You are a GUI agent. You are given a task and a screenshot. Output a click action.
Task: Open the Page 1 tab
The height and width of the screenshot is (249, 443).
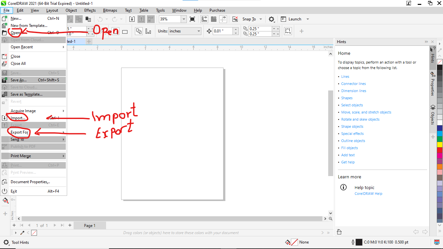(90, 225)
